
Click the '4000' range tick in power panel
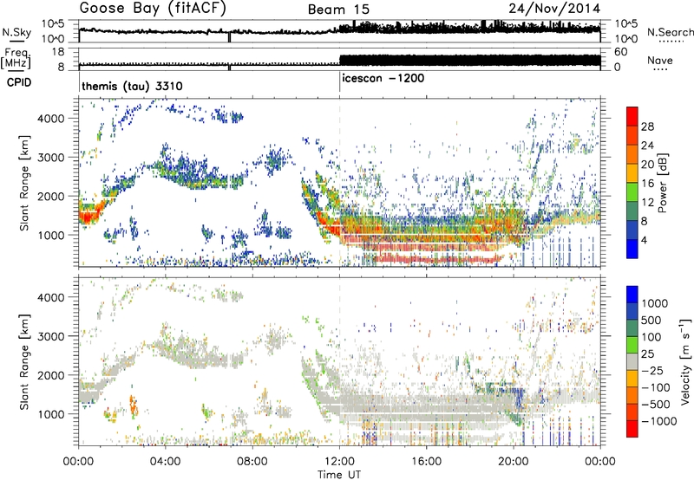(x=50, y=118)
